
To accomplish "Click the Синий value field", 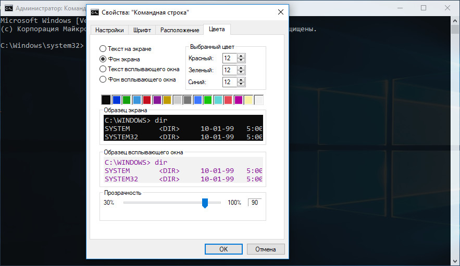I will (230, 82).
